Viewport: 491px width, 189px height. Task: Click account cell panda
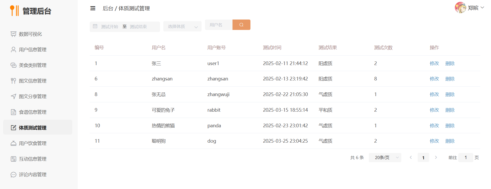pos(214,125)
